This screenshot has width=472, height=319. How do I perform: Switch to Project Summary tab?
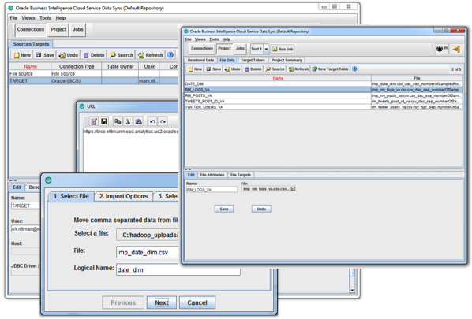[287, 61]
